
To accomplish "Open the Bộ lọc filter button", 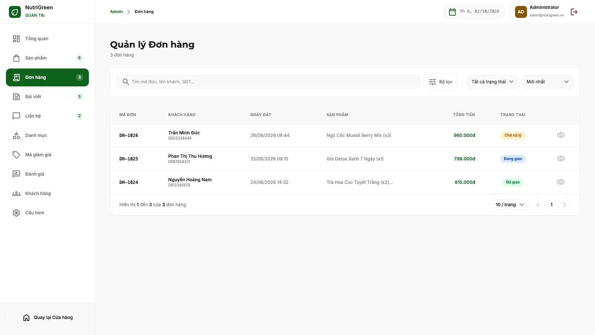I will (440, 82).
